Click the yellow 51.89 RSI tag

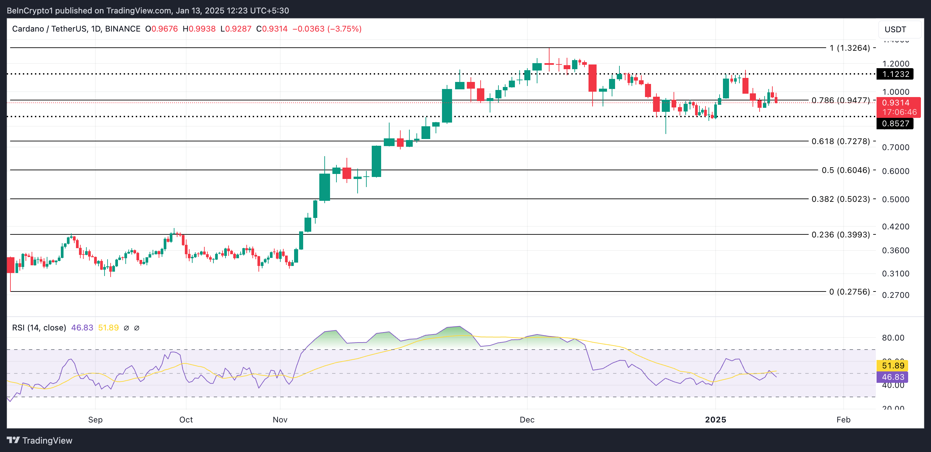[x=892, y=365]
